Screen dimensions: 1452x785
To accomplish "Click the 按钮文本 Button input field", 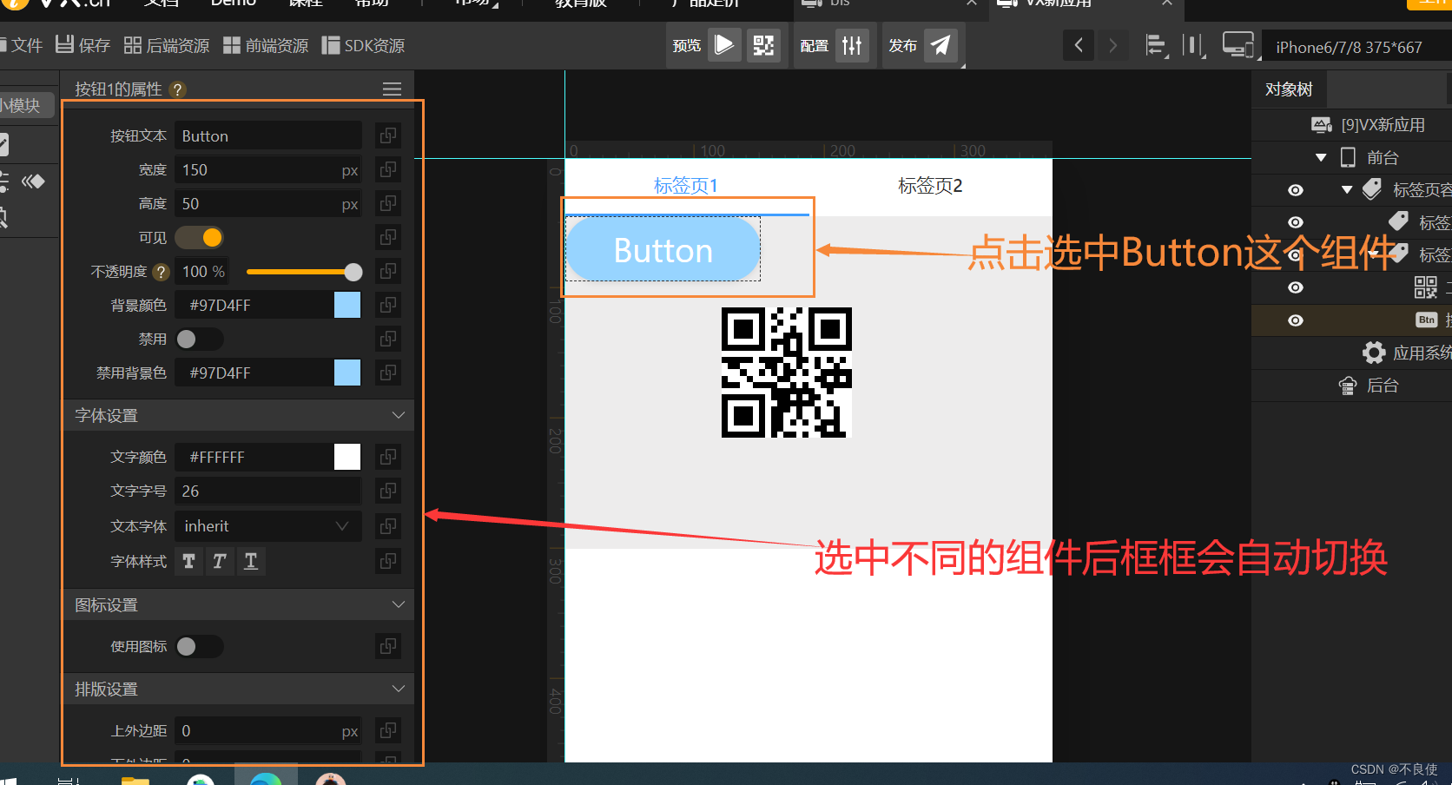I will (268, 135).
